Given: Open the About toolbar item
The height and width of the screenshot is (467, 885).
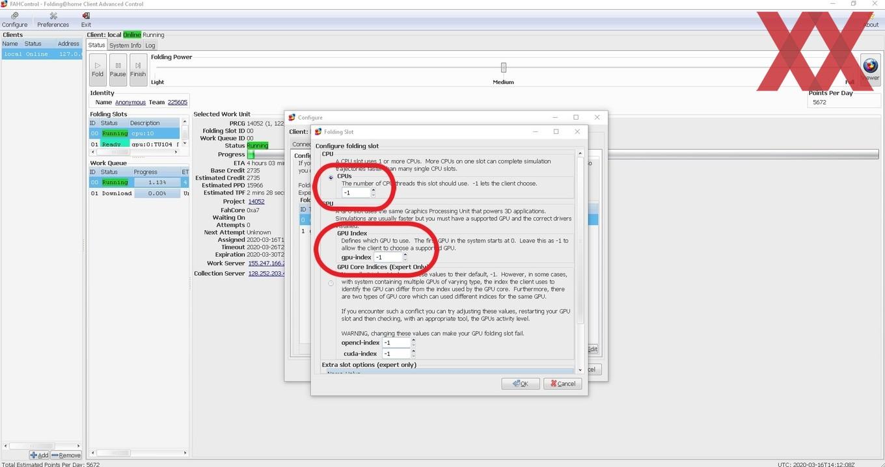Looking at the screenshot, I should (x=871, y=20).
